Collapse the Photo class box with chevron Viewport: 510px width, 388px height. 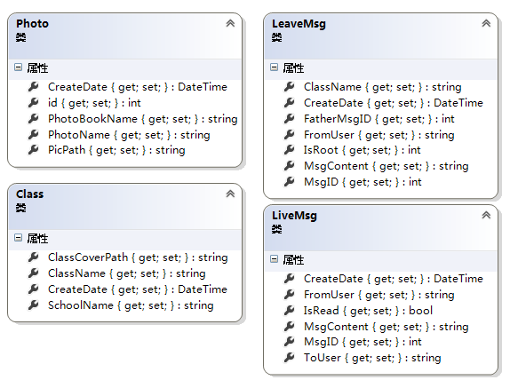click(x=230, y=23)
